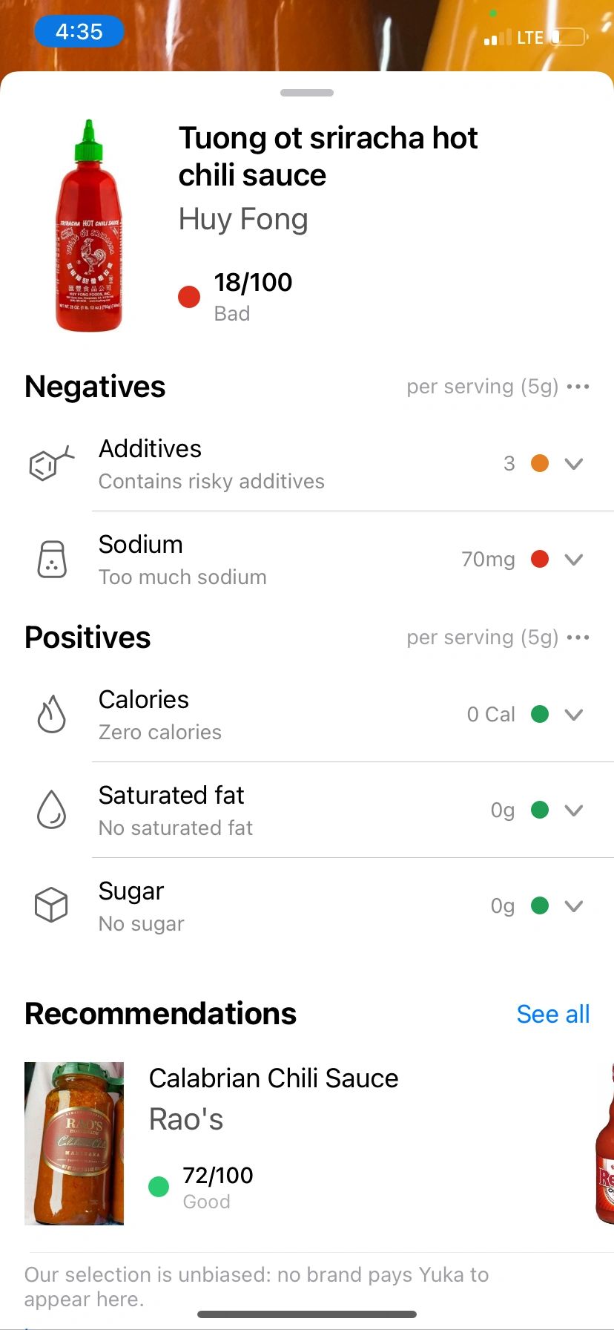This screenshot has height=1330, width=614.
Task: Tap the 4:35 time pill in status bar
Action: 79,32
